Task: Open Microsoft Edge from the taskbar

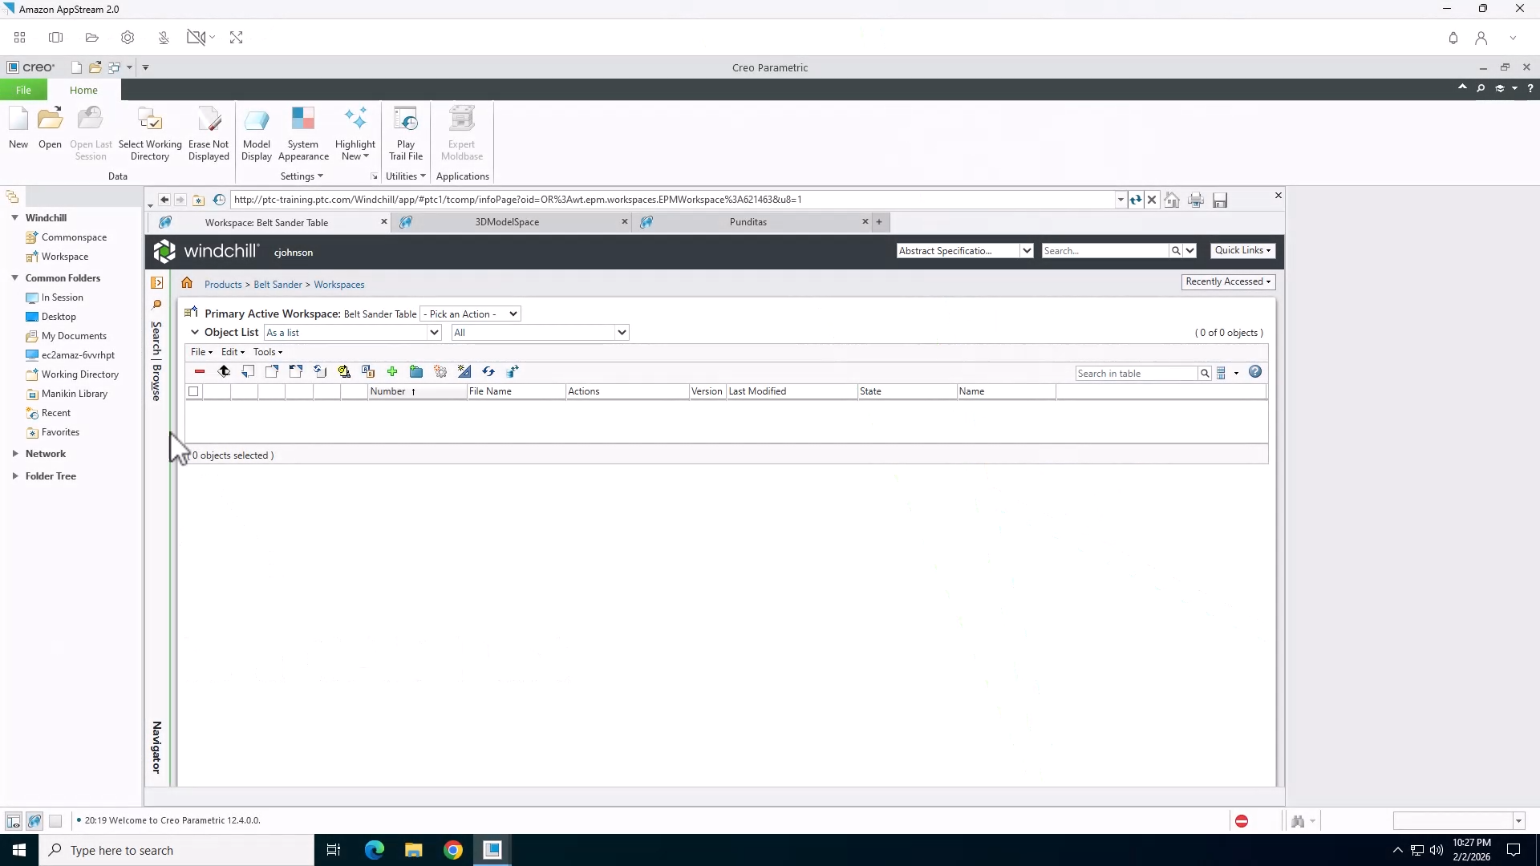Action: (x=375, y=850)
